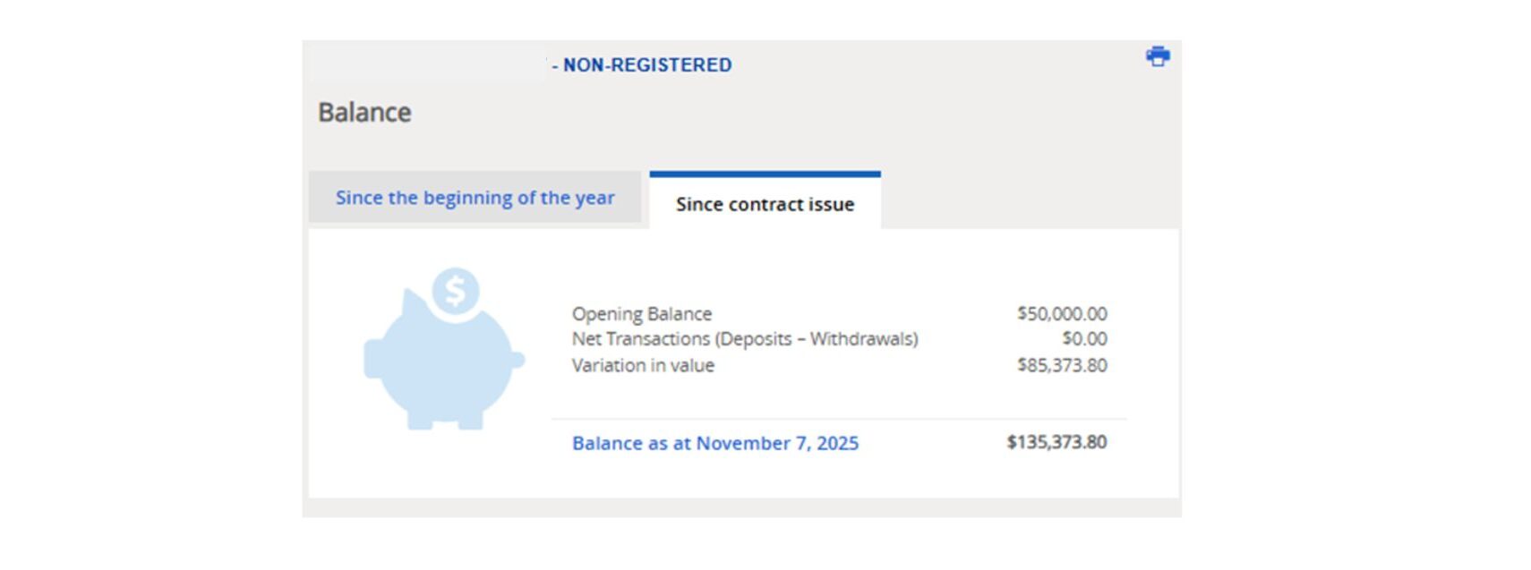
Task: Click the $85,373.80 variation amount
Action: [x=1062, y=365]
